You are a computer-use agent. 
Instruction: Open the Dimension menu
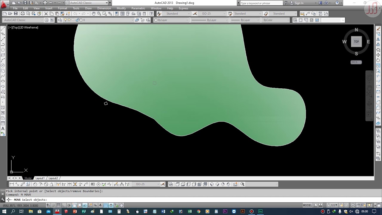tap(104, 8)
